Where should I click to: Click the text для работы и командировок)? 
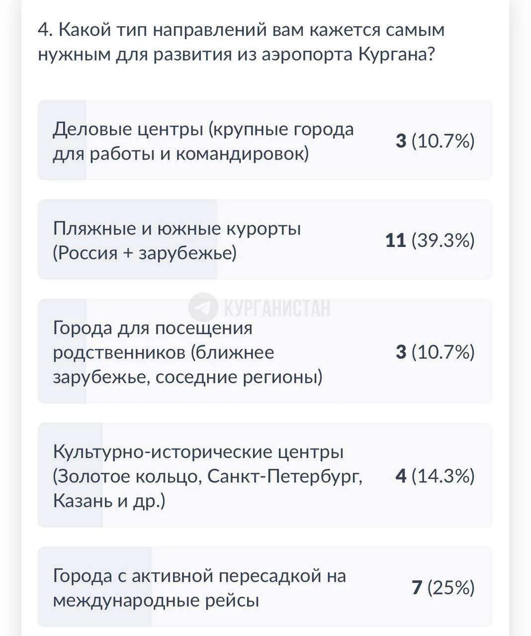181,154
